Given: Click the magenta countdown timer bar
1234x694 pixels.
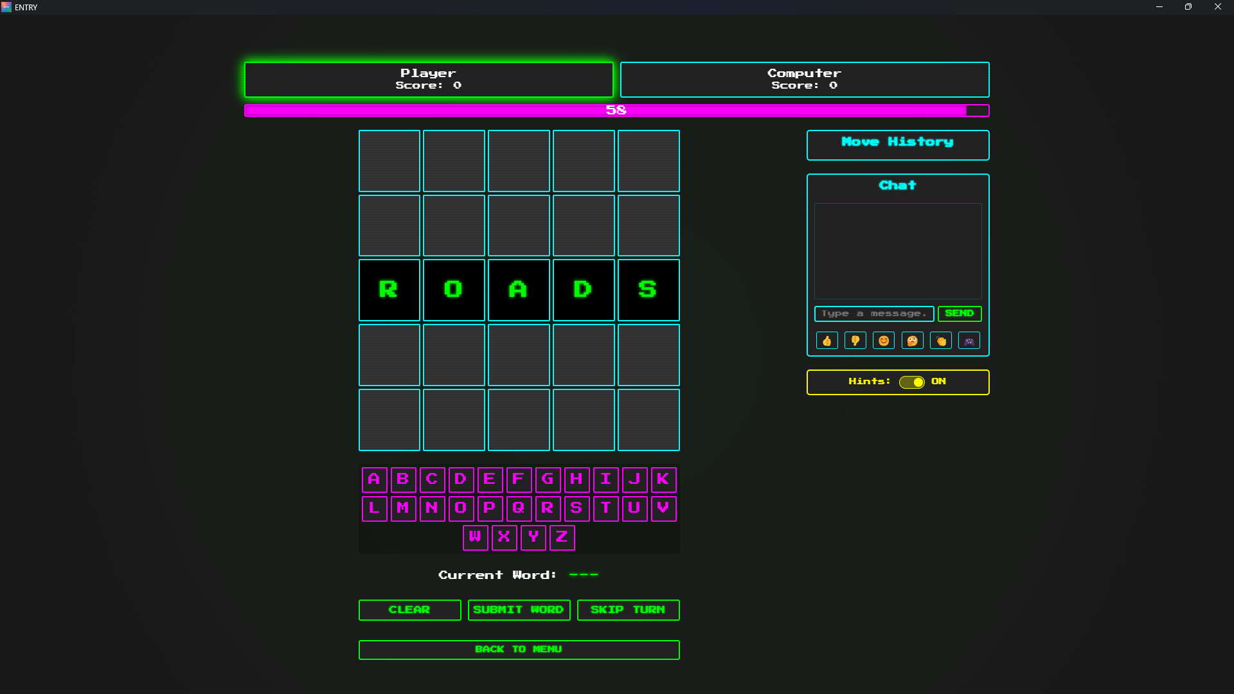Looking at the screenshot, I should click(616, 111).
